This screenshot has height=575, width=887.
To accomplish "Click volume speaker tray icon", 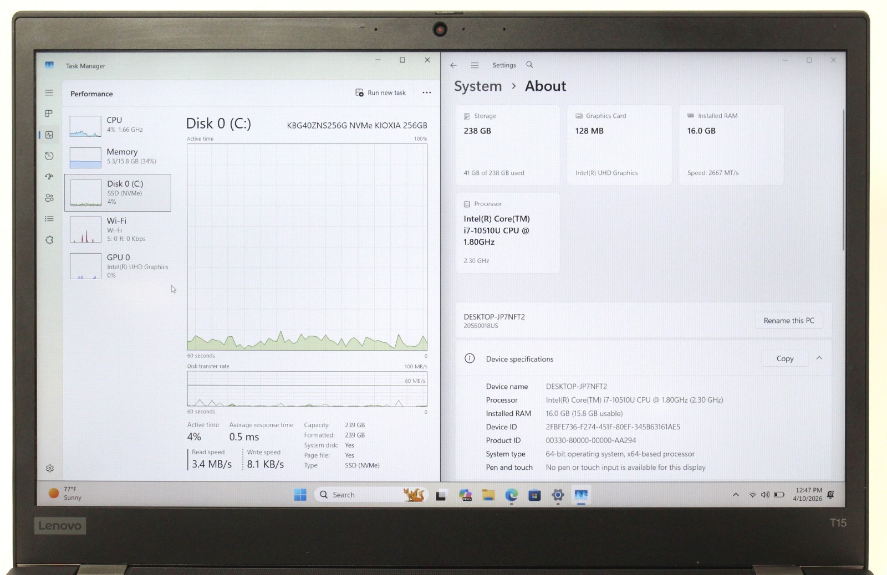I will (x=765, y=495).
